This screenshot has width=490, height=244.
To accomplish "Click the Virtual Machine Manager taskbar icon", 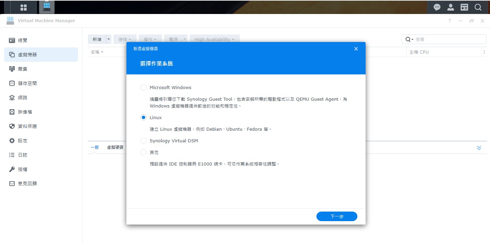I will pos(47,7).
